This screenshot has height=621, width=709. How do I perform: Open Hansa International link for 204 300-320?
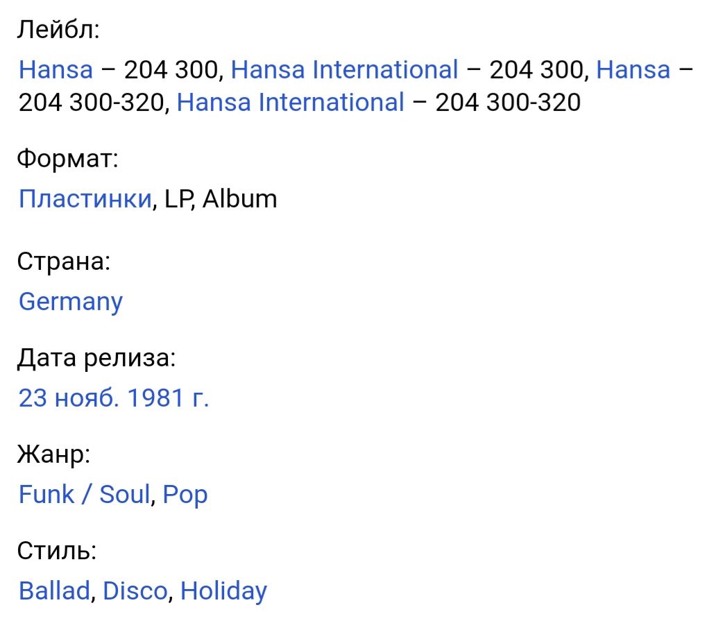290,102
